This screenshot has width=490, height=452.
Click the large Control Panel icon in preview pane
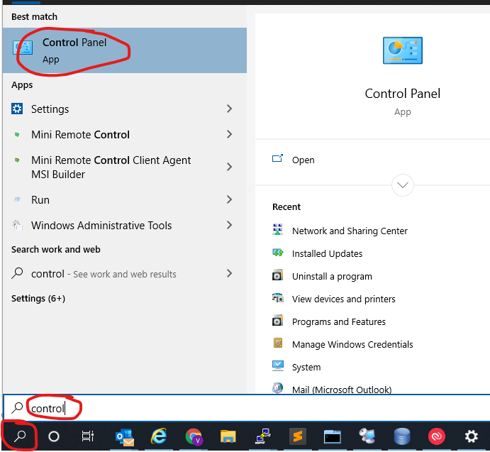point(403,50)
